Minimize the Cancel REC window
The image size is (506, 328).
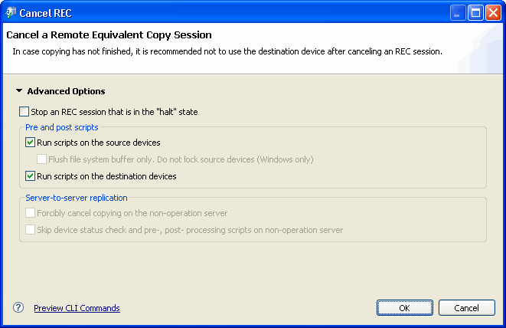coord(458,13)
